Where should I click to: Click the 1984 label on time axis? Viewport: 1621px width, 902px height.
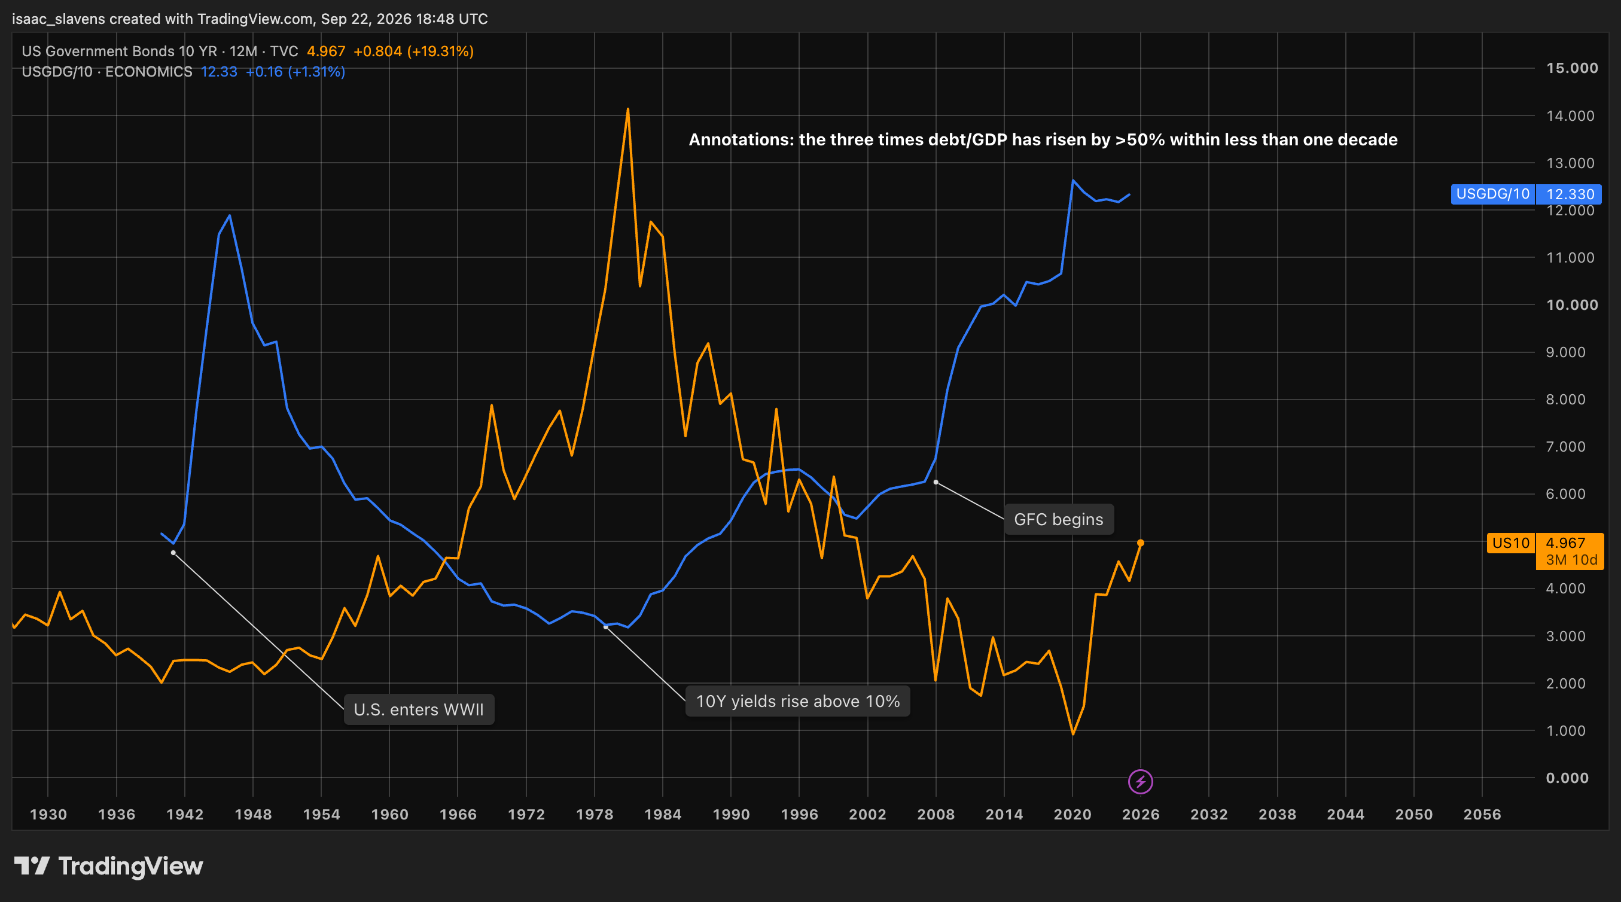click(663, 815)
